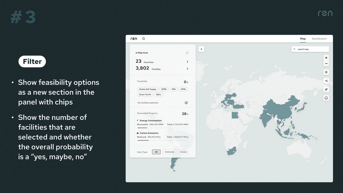Toggle the solar sun layer icon
Screen dimensions: 343x193
(326, 72)
